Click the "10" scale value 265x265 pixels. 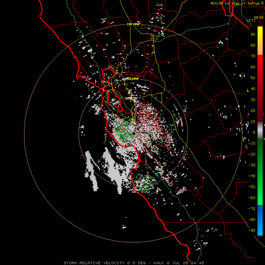pyautogui.click(x=253, y=122)
